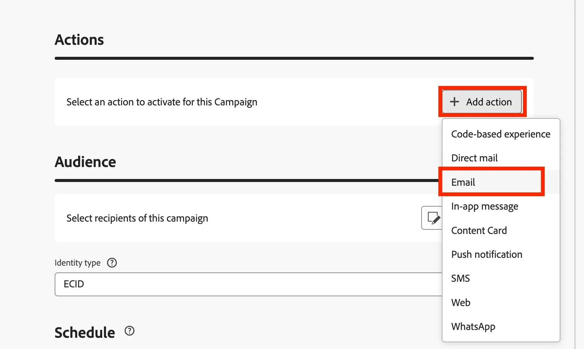Click the Actions section heading
584x349 pixels.
pyautogui.click(x=79, y=40)
